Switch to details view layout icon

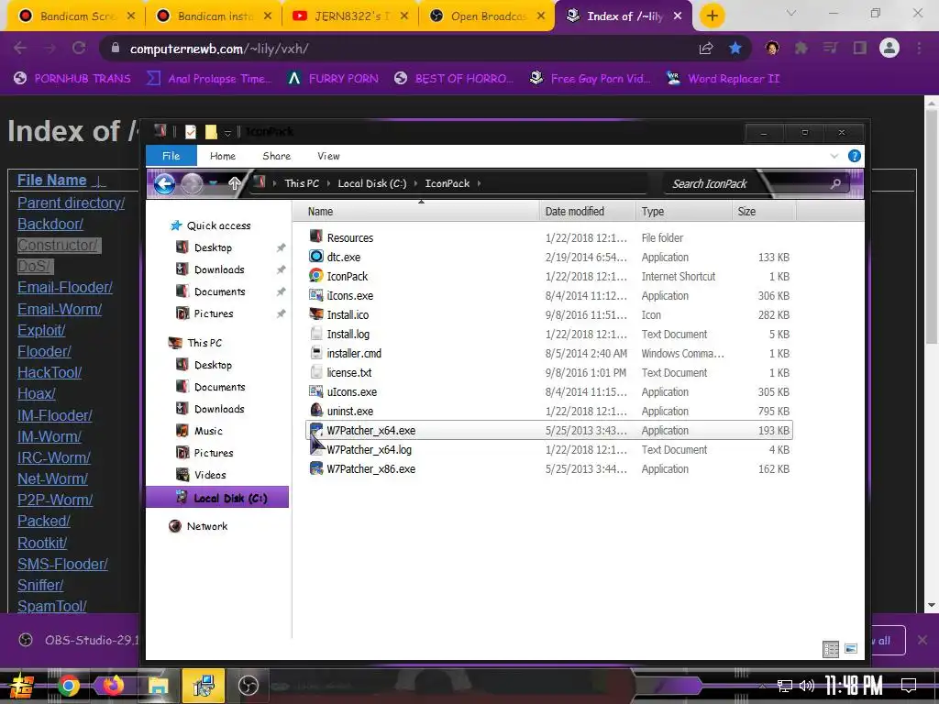coord(831,649)
